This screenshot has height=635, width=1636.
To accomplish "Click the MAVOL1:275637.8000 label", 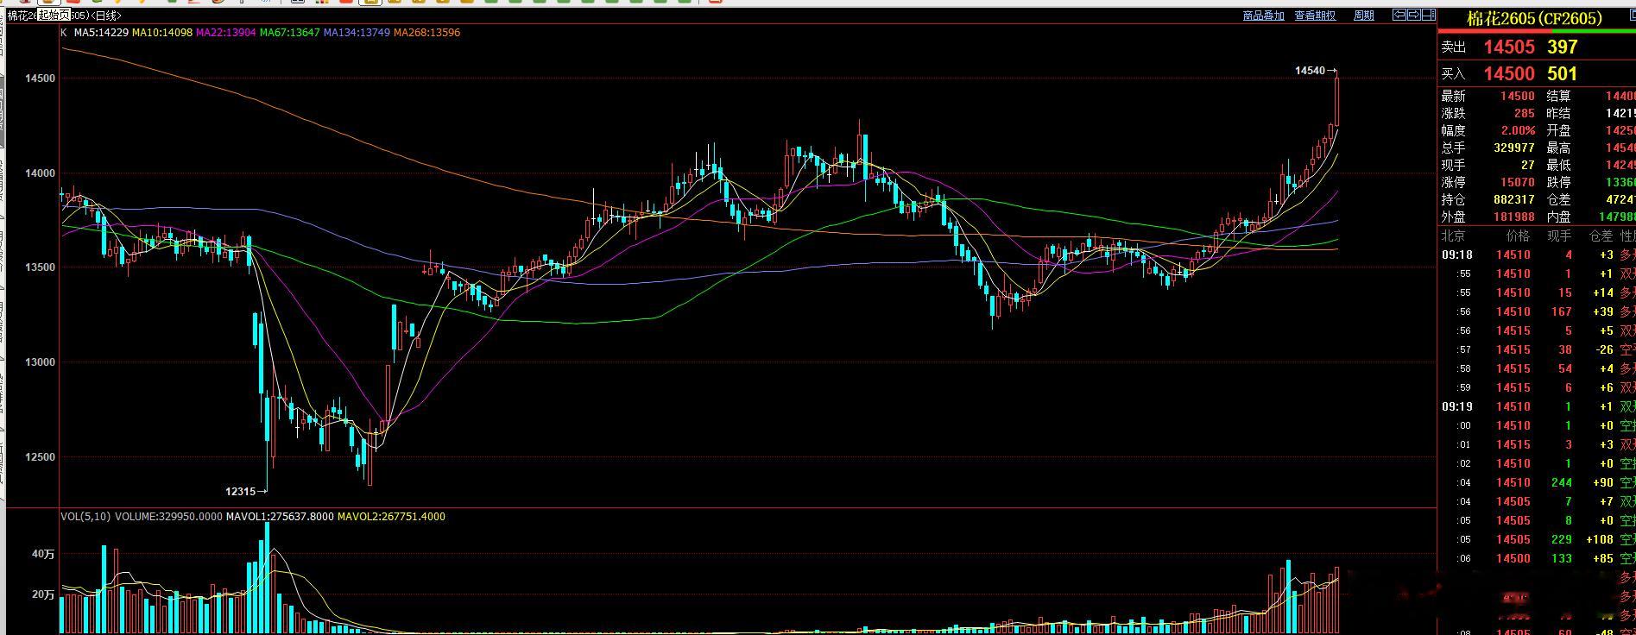I will (279, 517).
